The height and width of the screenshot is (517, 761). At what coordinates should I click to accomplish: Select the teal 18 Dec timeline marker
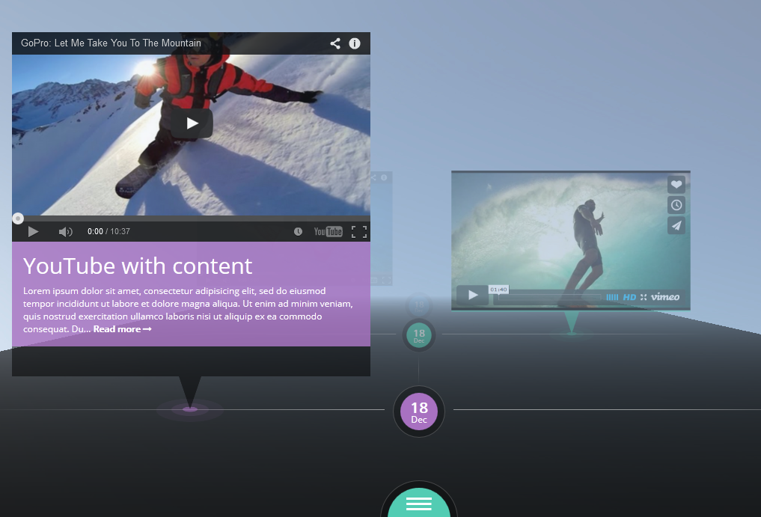point(419,335)
